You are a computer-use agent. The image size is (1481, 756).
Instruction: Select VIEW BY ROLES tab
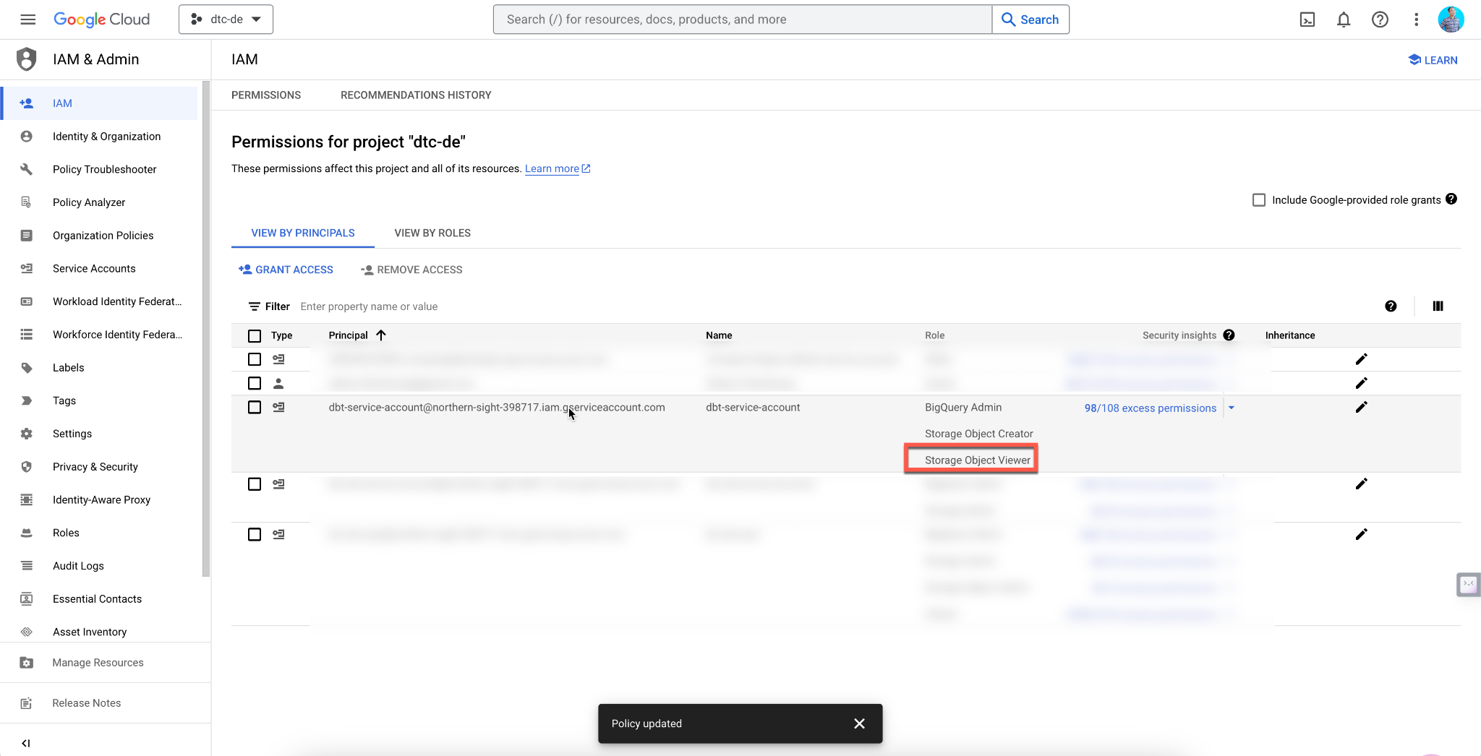click(432, 233)
